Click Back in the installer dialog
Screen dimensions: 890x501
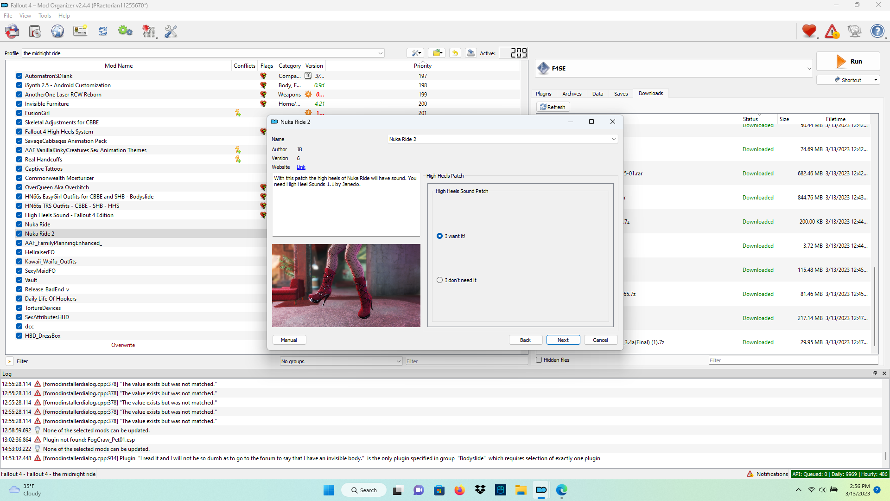525,340
